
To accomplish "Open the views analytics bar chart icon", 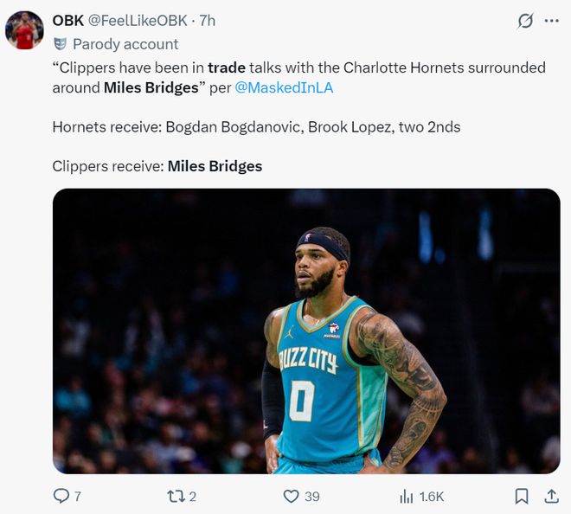I will tap(407, 496).
